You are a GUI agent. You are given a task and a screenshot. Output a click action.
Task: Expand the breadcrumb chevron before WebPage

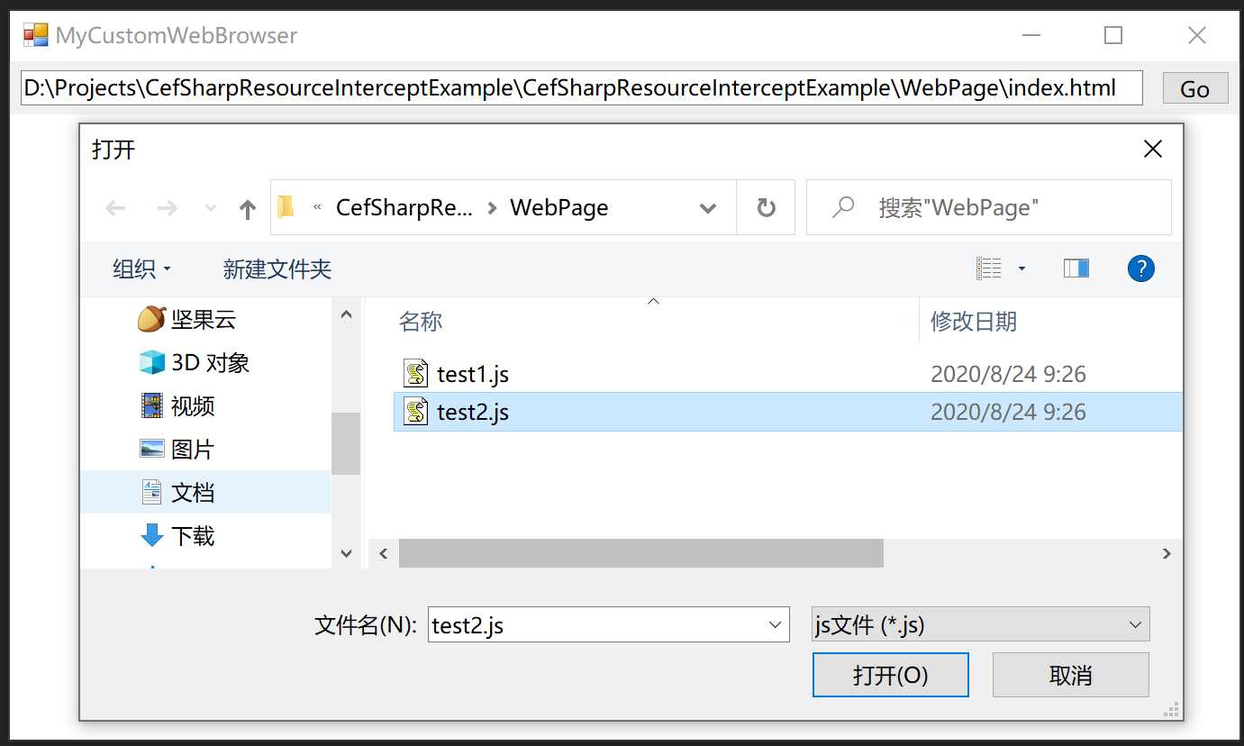(x=492, y=208)
